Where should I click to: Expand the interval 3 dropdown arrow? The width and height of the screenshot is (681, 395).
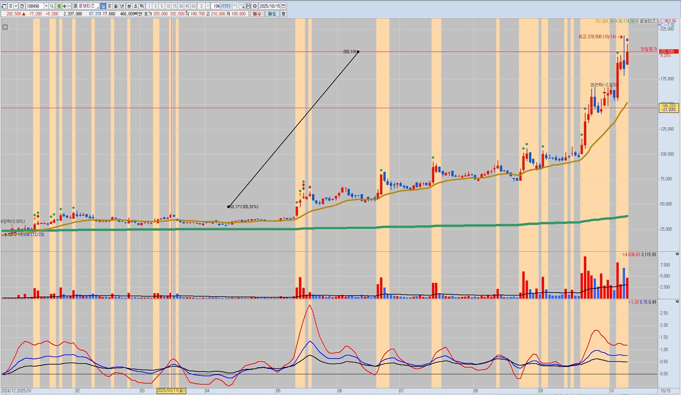(208, 6)
